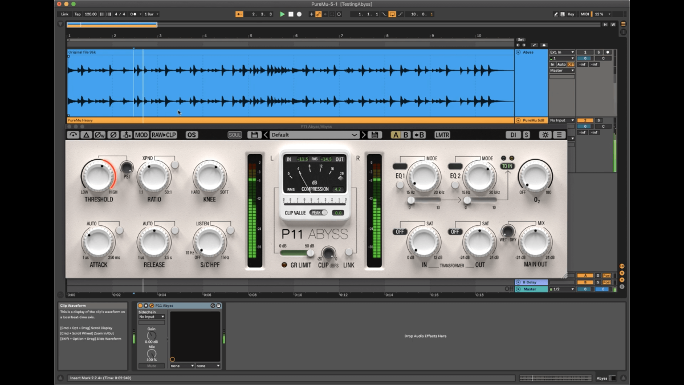
Task: Click the EQ 1 horizontal slider
Action: click(424, 200)
